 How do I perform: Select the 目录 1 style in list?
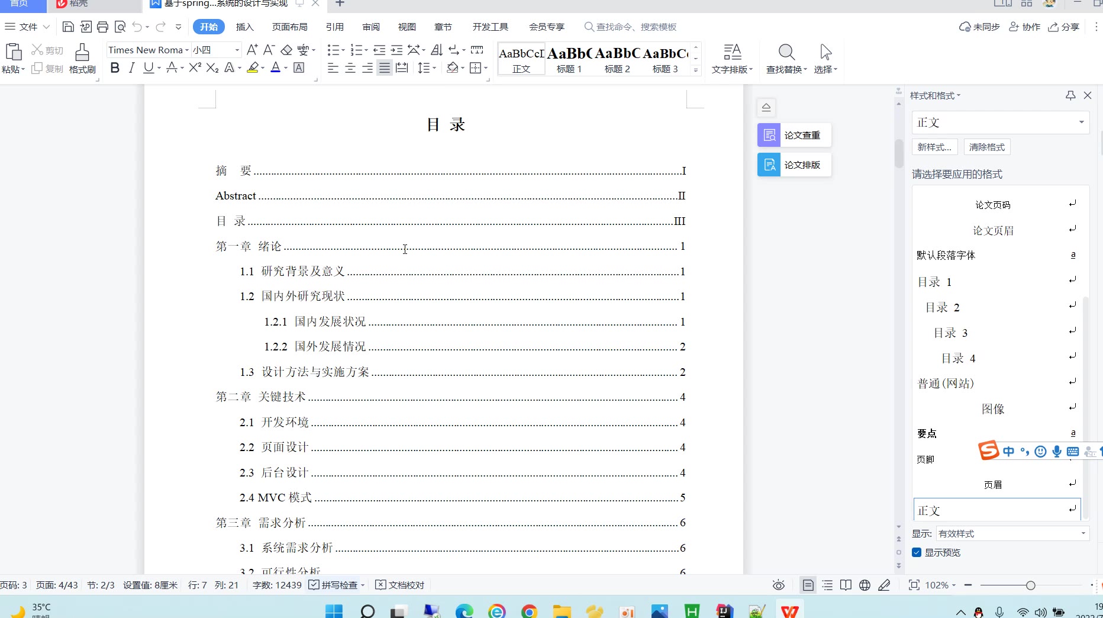pyautogui.click(x=997, y=282)
